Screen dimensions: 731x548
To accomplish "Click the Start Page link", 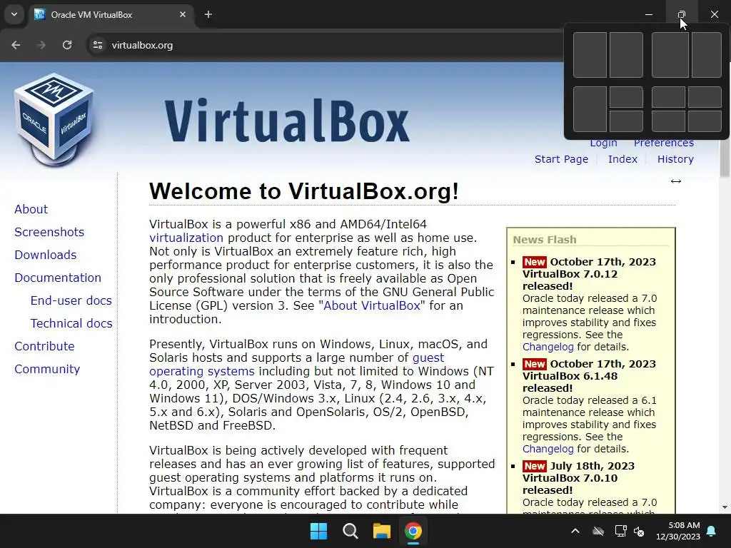I will [x=561, y=159].
